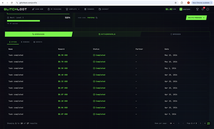Viewport: 214px width, 129px height.
Task: Click the New Chrome available button
Action: click(202, 3)
